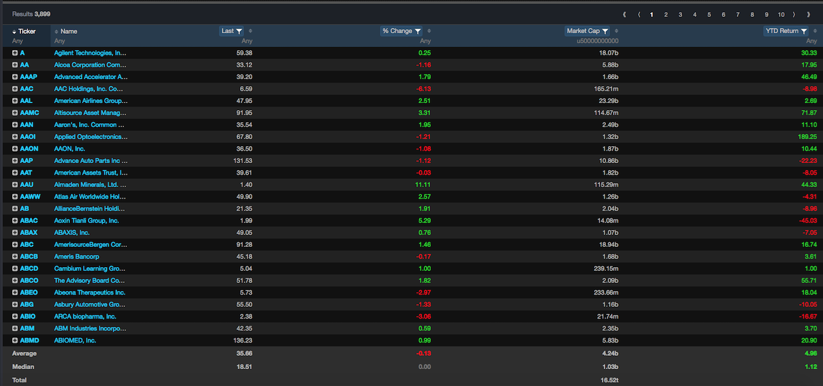The width and height of the screenshot is (823, 386).
Task: Open the ABAXIS, Inc. company link
Action: (x=72, y=233)
